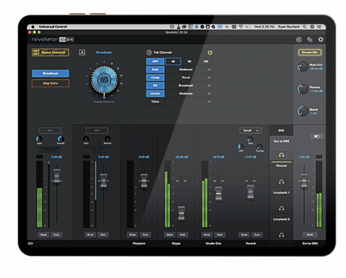Click the headphone icon under Record
Screen dimensions: 346x278
click(x=281, y=181)
